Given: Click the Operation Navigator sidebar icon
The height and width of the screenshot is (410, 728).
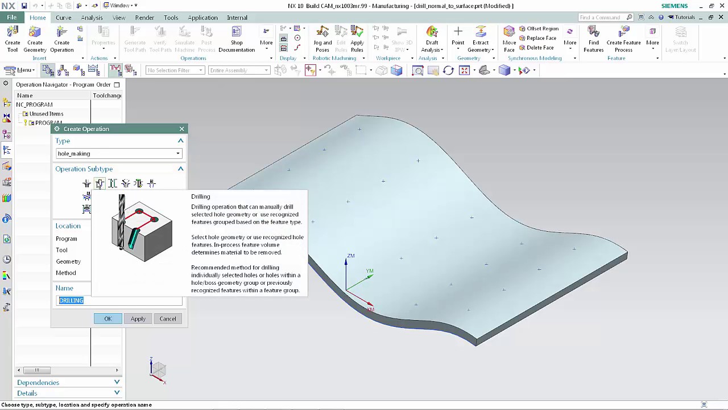Looking at the screenshot, I should click(7, 150).
